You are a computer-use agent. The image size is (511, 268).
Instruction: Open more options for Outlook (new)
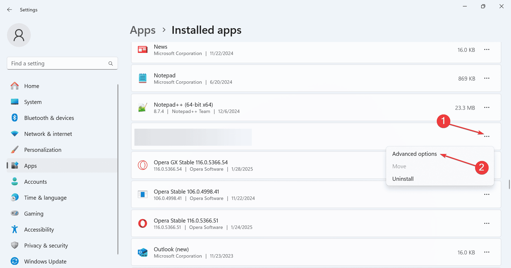pos(487,252)
